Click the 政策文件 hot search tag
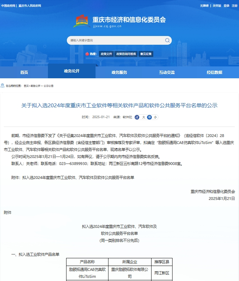The width and height of the screenshot is (239, 281). point(106,54)
